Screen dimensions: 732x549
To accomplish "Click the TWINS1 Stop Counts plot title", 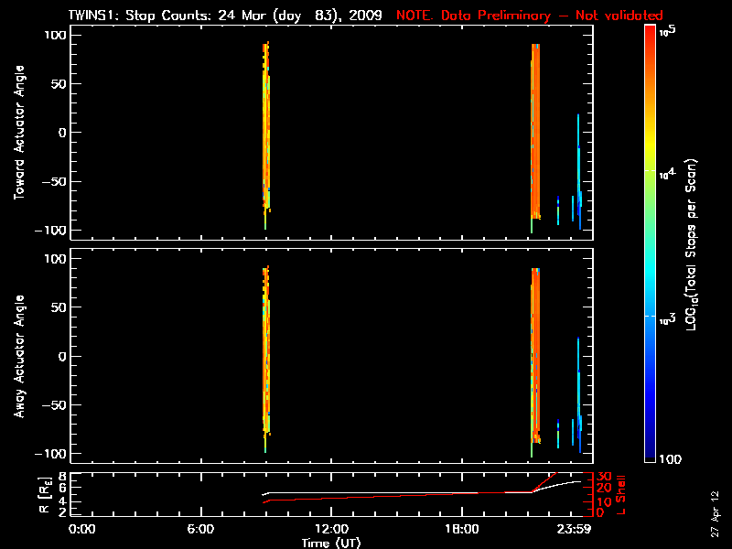I will tap(225, 16).
